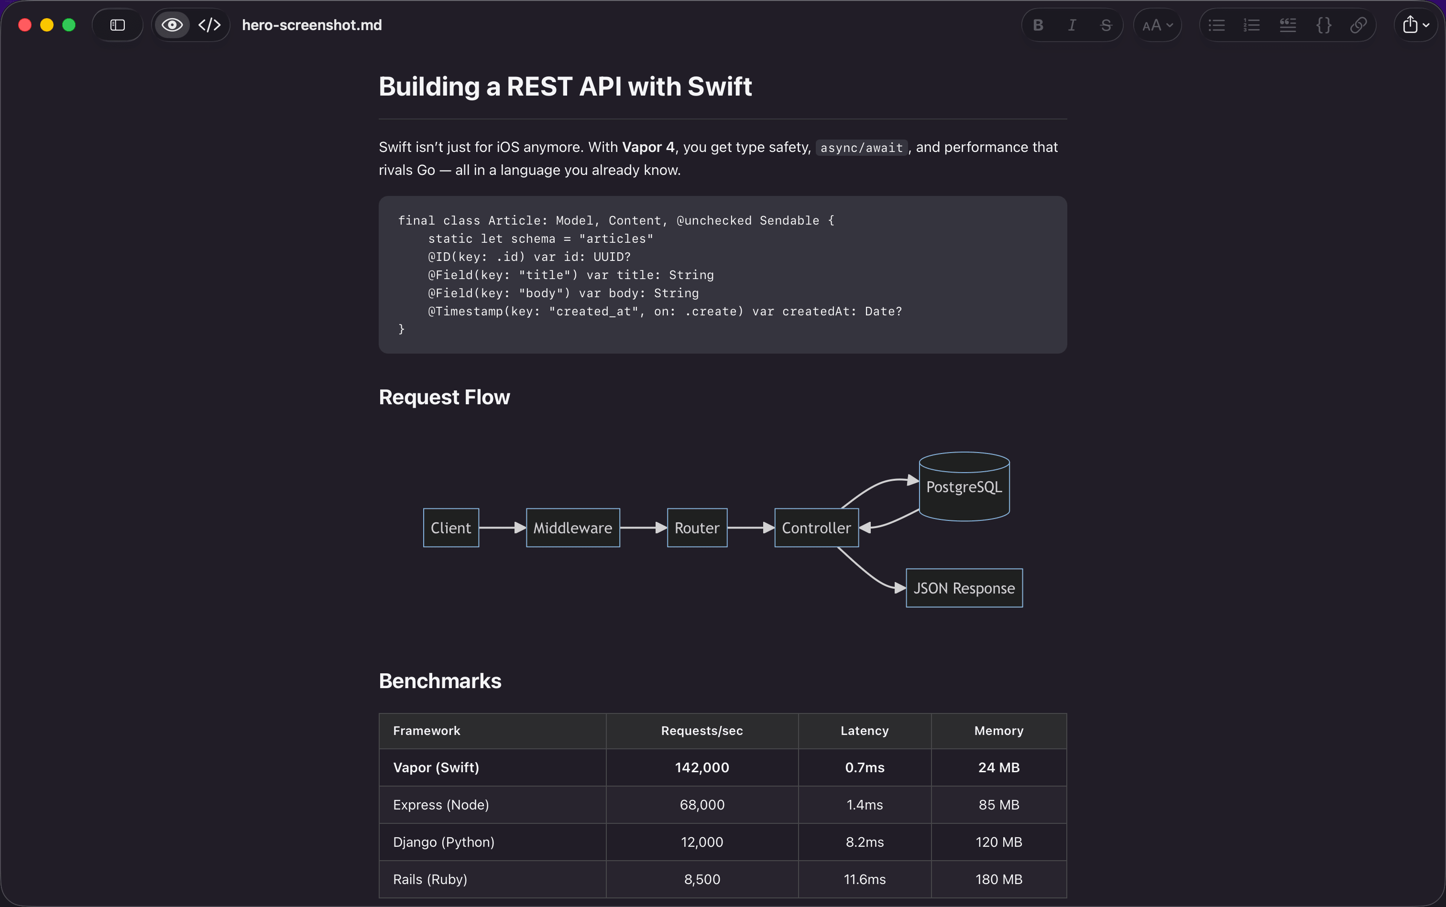1446x907 pixels.
Task: Click the Request Flow heading
Action: tap(444, 397)
